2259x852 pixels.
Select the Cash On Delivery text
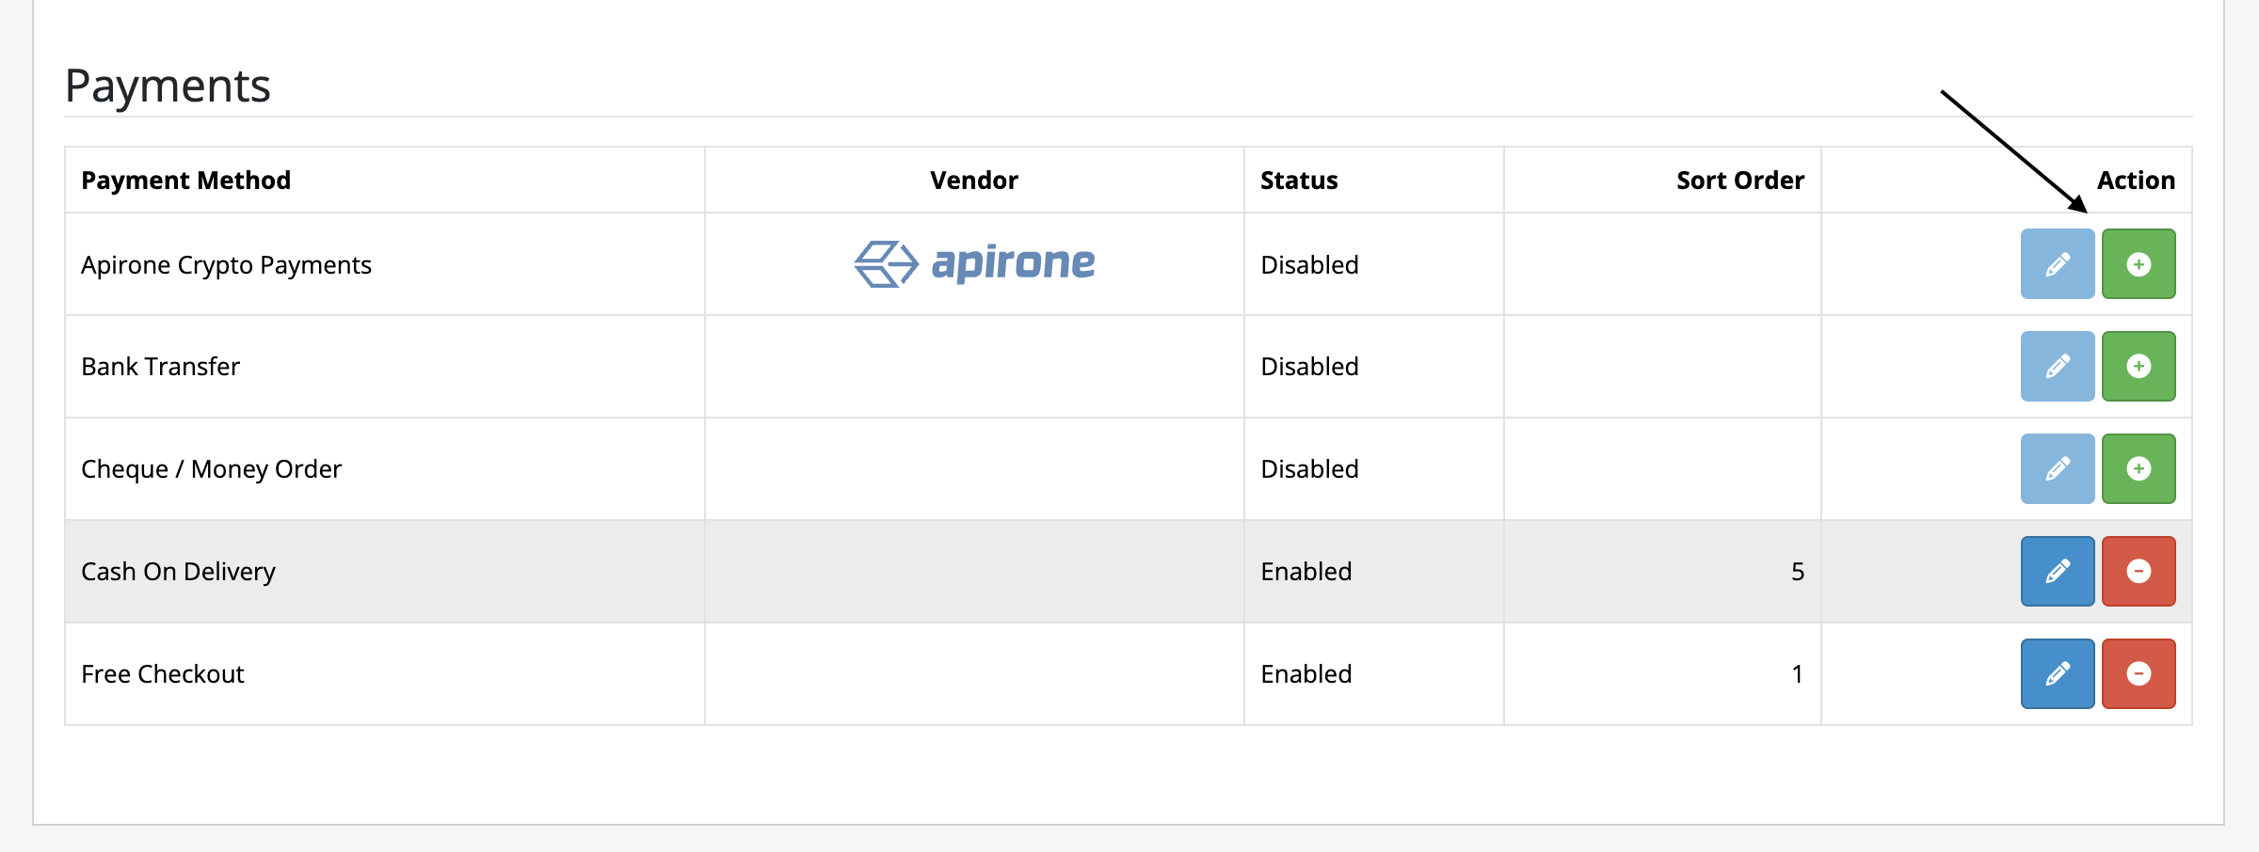point(178,572)
